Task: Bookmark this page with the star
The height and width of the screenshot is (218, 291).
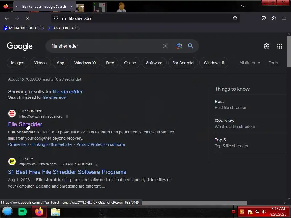Action: (x=235, y=18)
